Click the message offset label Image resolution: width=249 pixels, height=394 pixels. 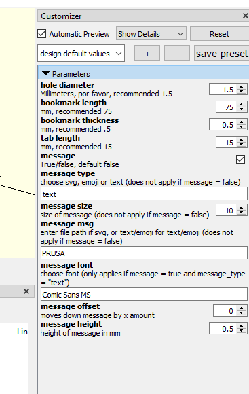(71, 306)
